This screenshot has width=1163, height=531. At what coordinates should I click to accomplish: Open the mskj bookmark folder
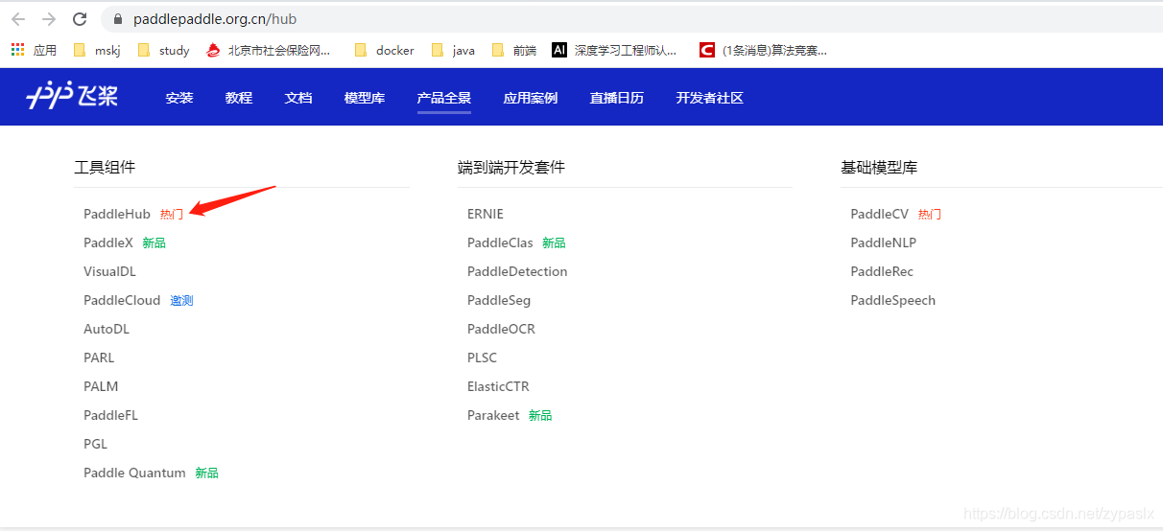coord(97,50)
